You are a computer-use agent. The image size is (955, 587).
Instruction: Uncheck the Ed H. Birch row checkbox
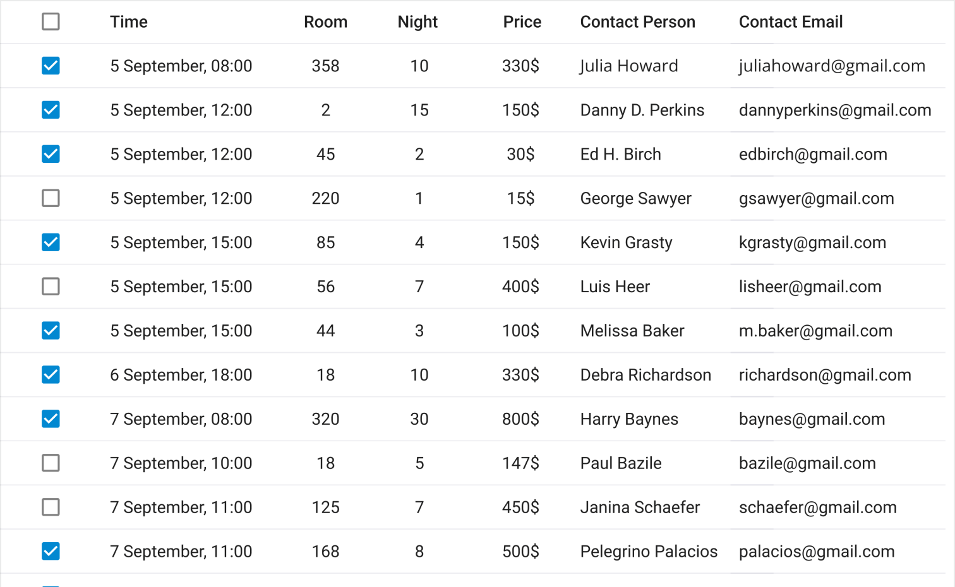tap(51, 154)
